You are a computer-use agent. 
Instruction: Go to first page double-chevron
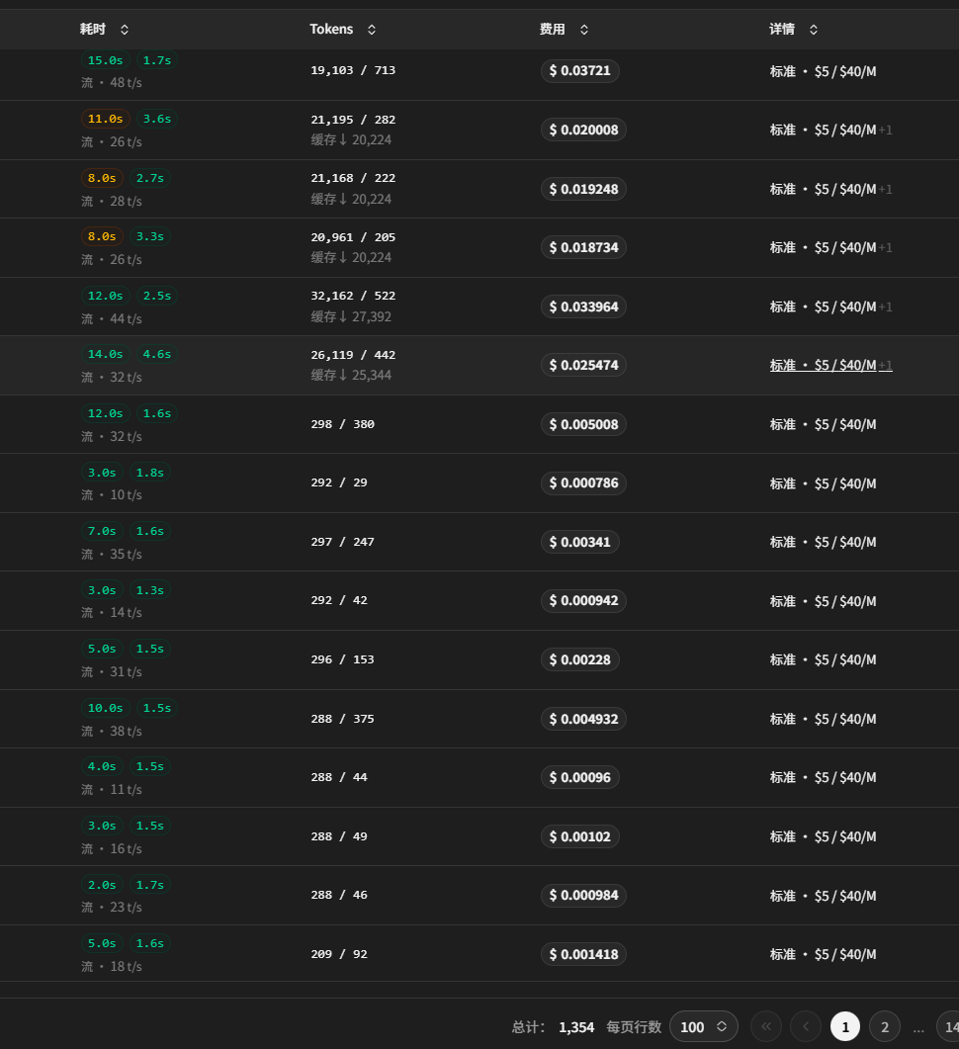tap(766, 1026)
